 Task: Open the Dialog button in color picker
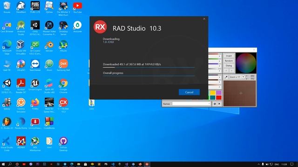click(229, 65)
